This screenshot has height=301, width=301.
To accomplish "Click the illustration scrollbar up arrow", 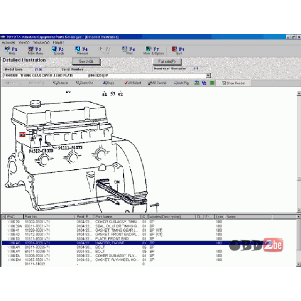I will click(x=299, y=93).
